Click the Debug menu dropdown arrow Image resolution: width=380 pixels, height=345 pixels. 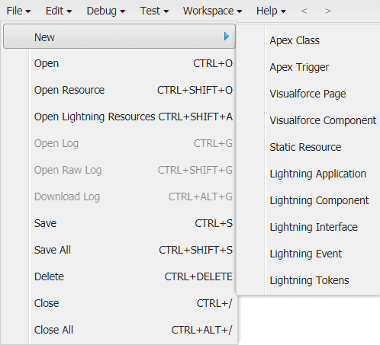click(x=123, y=11)
